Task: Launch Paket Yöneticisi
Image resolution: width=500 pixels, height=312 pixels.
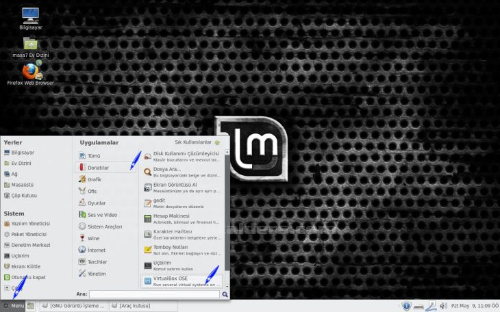Action: pyautogui.click(x=25, y=234)
